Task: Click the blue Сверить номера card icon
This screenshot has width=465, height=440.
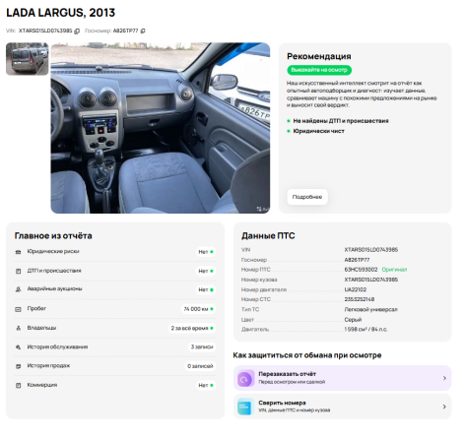Action: pos(245,407)
